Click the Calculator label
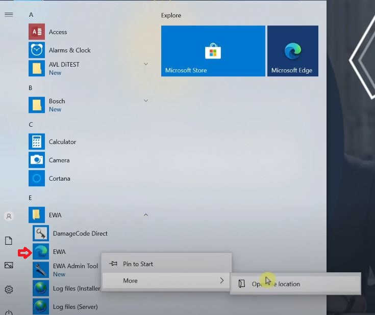This screenshot has height=315, width=375. (62, 142)
